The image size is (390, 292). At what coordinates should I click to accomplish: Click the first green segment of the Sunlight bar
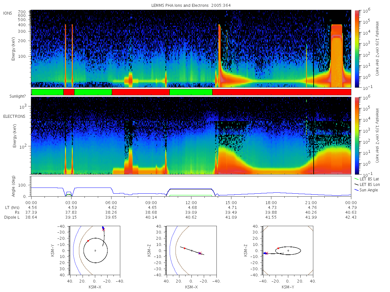point(47,92)
